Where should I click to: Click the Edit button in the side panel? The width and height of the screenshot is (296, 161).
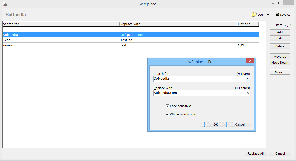click(280, 38)
